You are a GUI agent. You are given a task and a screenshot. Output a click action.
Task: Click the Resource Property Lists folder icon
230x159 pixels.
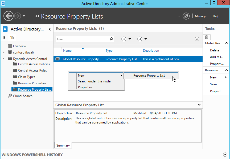15,89
